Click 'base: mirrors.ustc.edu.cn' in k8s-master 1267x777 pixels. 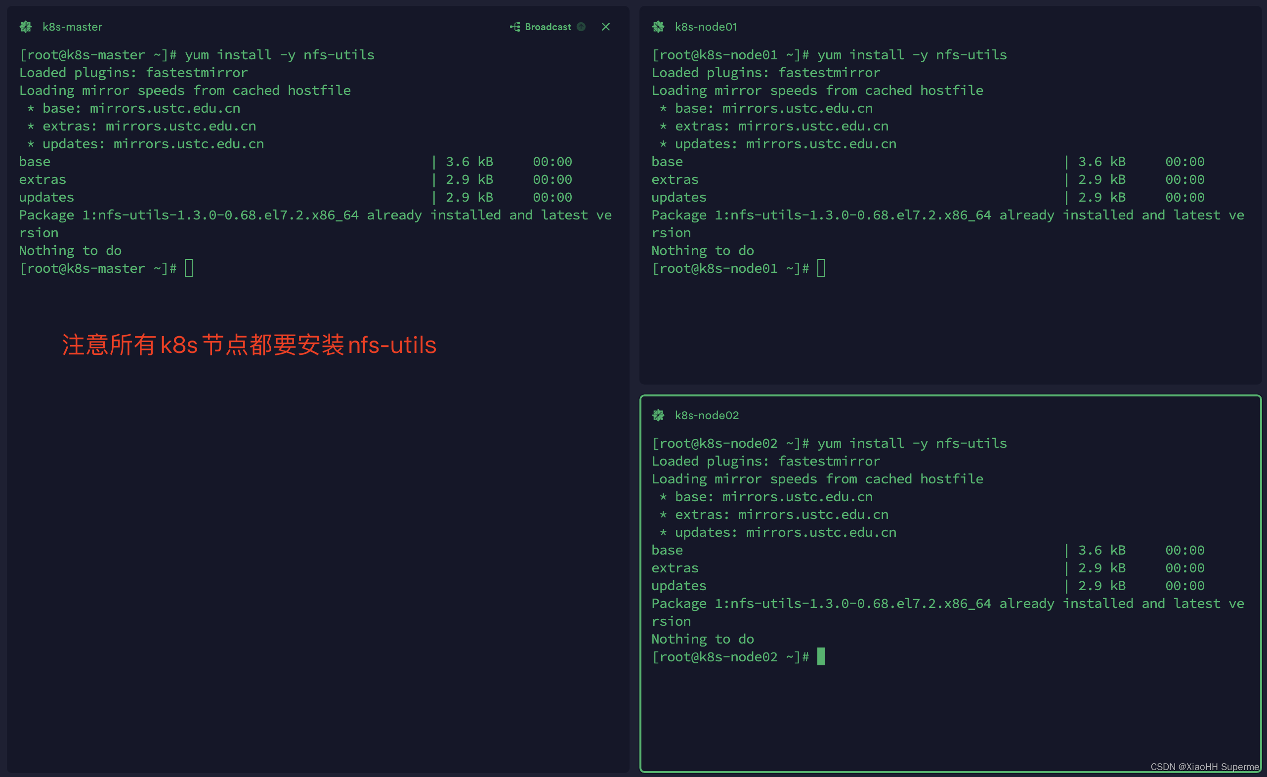[141, 108]
